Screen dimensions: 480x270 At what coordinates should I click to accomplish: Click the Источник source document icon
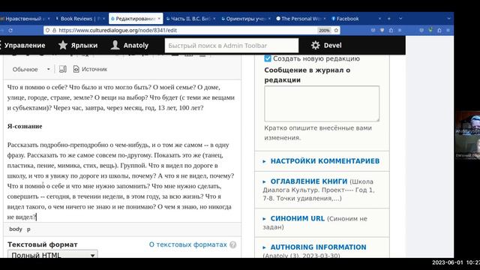(x=76, y=69)
